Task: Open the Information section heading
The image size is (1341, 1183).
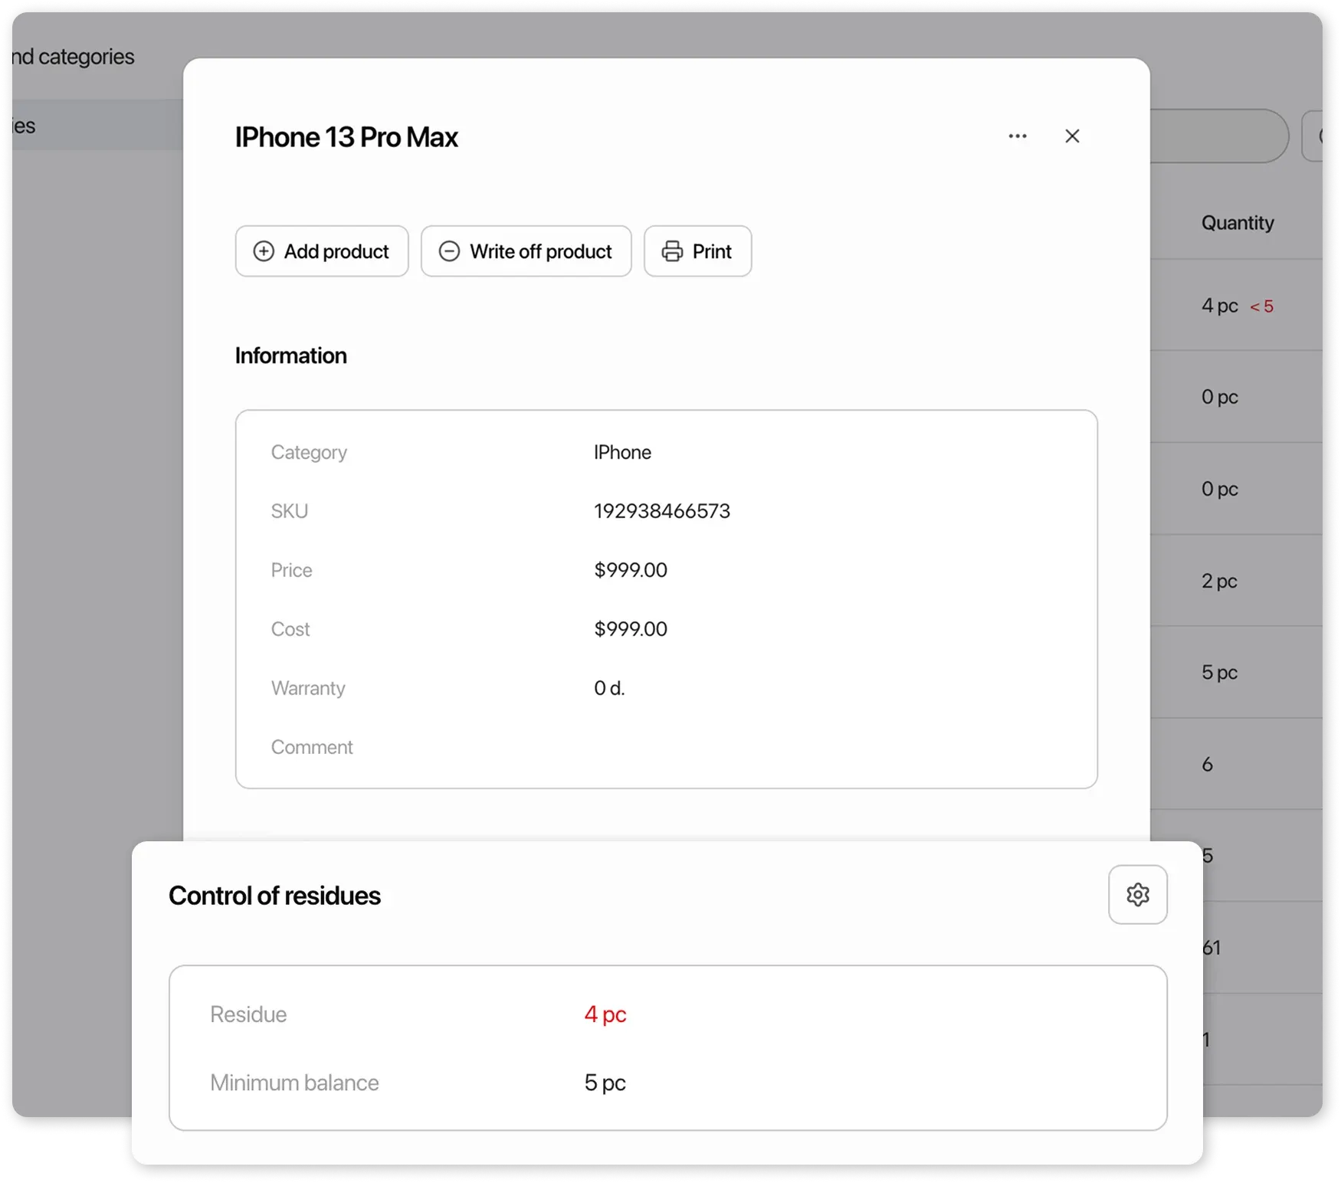Action: pyautogui.click(x=291, y=356)
